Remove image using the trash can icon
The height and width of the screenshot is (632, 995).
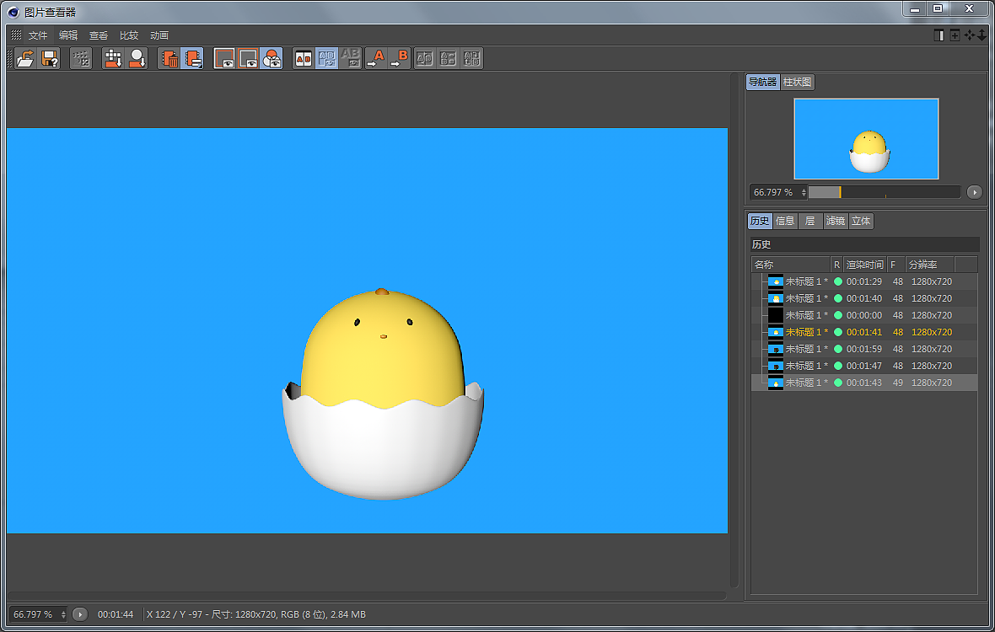tap(169, 58)
